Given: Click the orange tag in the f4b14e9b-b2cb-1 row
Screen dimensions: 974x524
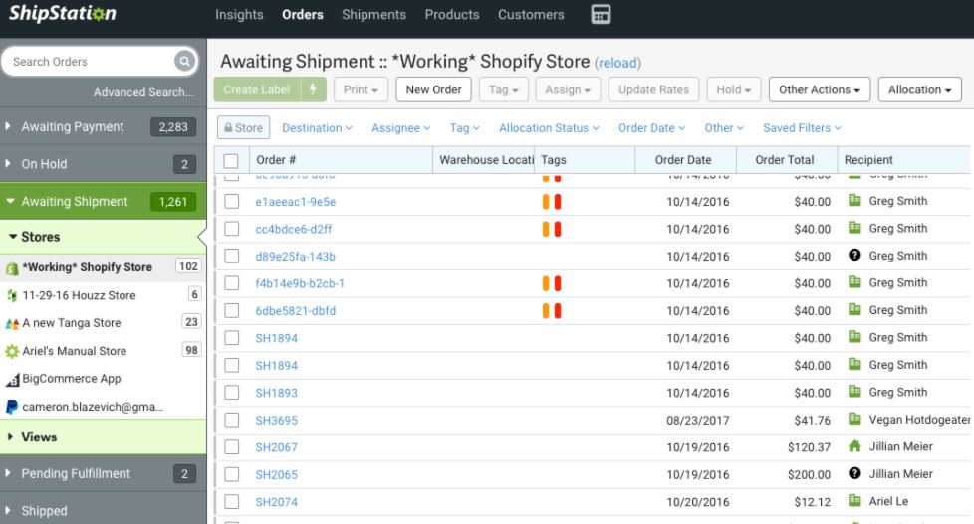Looking at the screenshot, I should (x=546, y=283).
